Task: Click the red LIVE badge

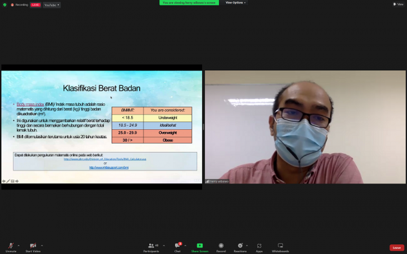Action: point(36,5)
